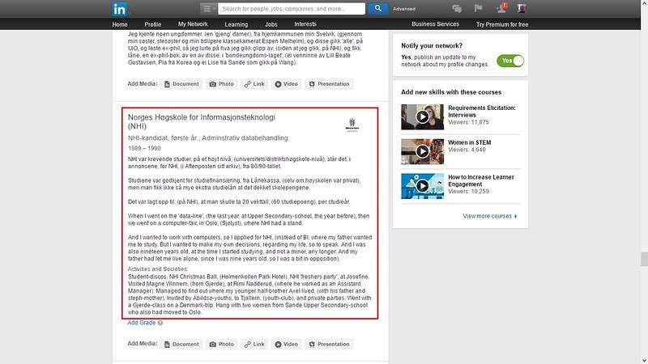This screenshot has width=648, height=364.
Task: Play Women in STEM course thumbnail
Action: coord(422,151)
